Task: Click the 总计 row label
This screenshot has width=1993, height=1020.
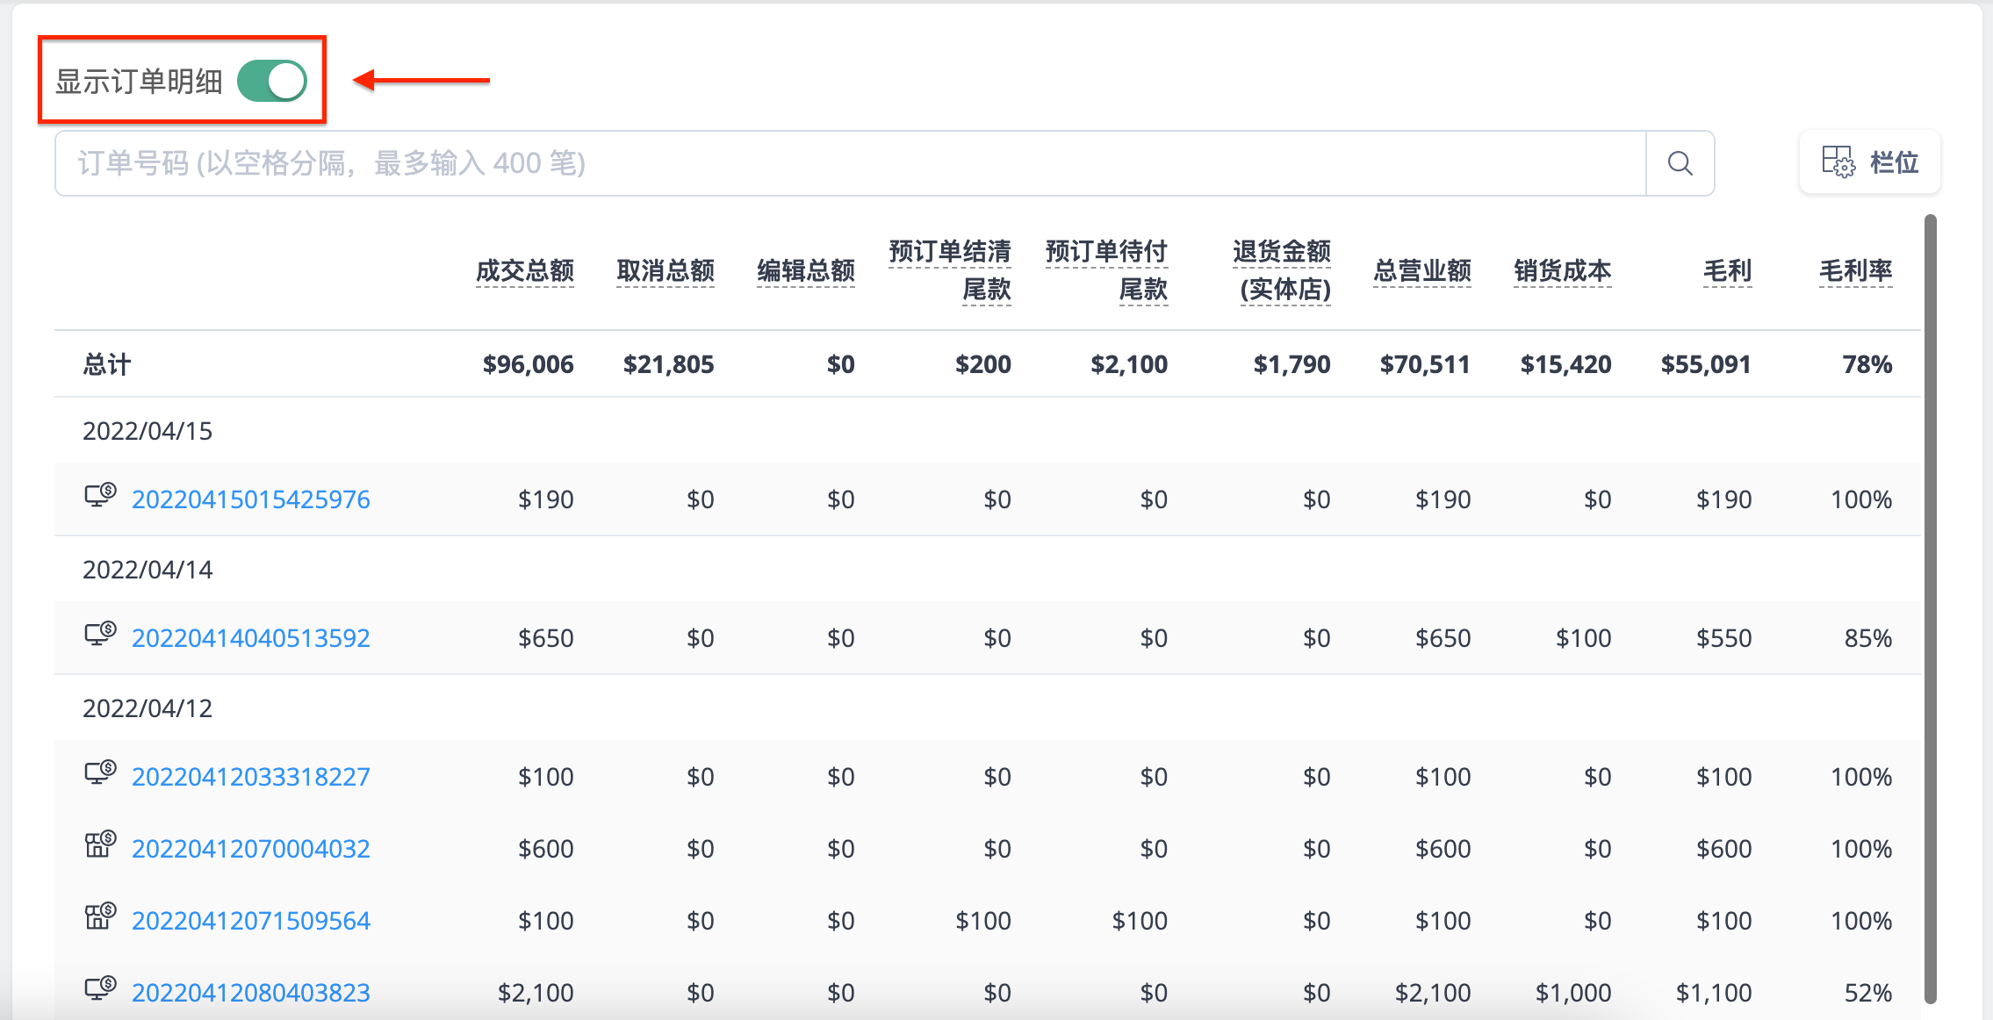Action: (x=107, y=364)
